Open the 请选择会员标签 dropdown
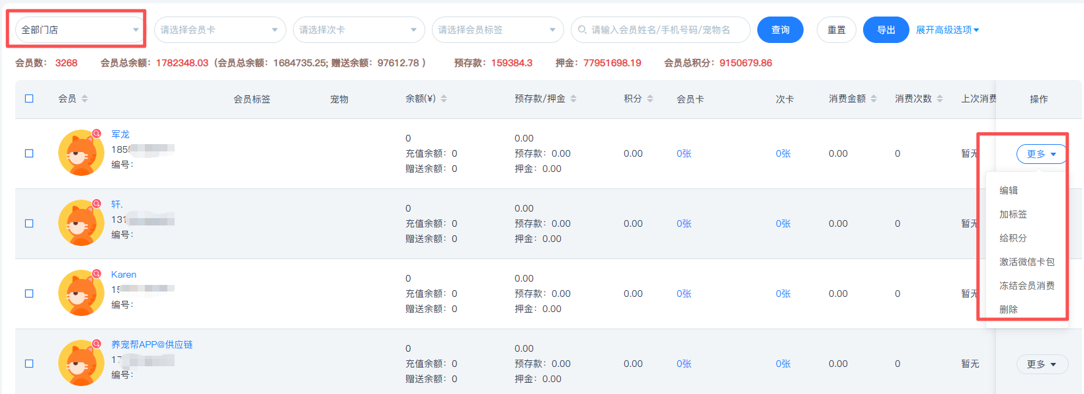The width and height of the screenshot is (1084, 394). click(497, 30)
